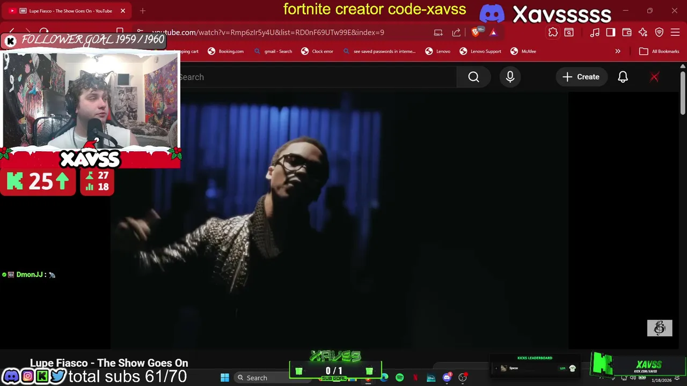Viewport: 687px width, 386px height.
Task: Toggle the Brave sidebar panel icon
Action: (611, 32)
